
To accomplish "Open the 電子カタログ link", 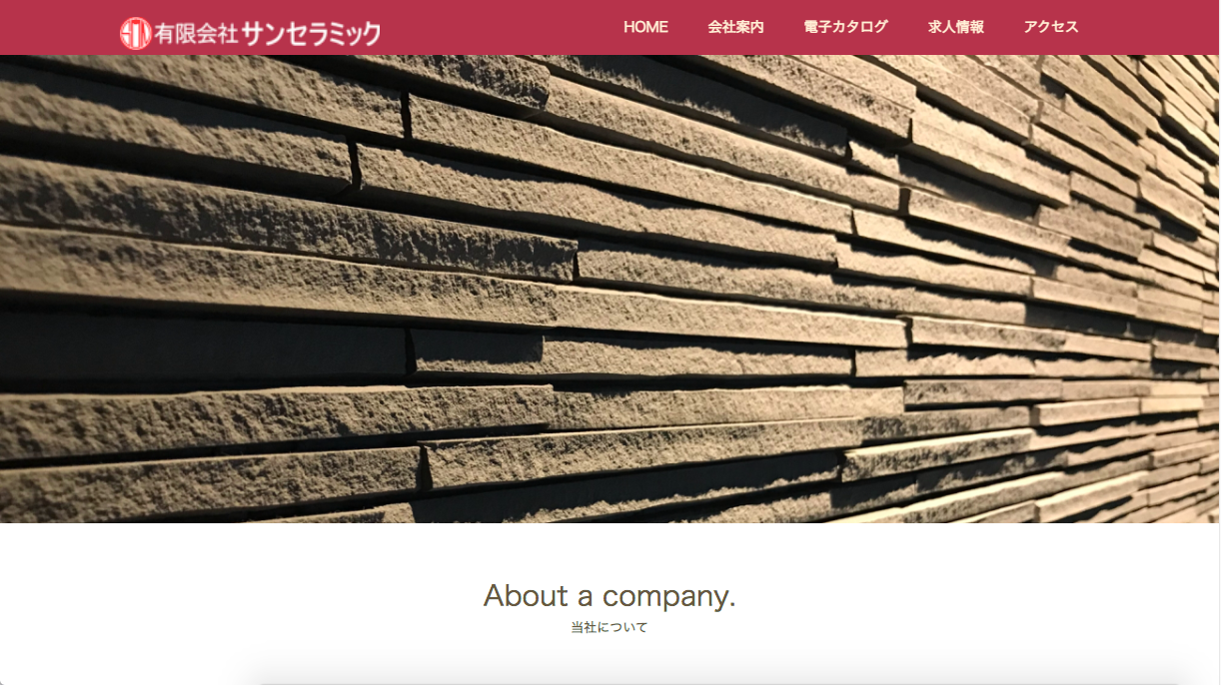I will pyautogui.click(x=845, y=27).
